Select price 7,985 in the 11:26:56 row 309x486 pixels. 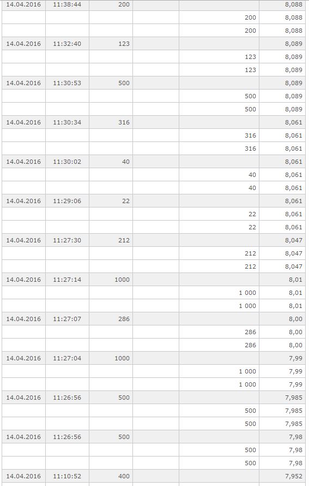coord(294,398)
